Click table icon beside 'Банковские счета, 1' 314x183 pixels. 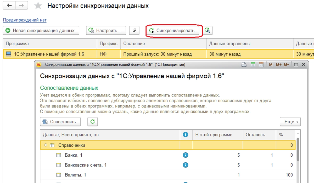pos(59,165)
